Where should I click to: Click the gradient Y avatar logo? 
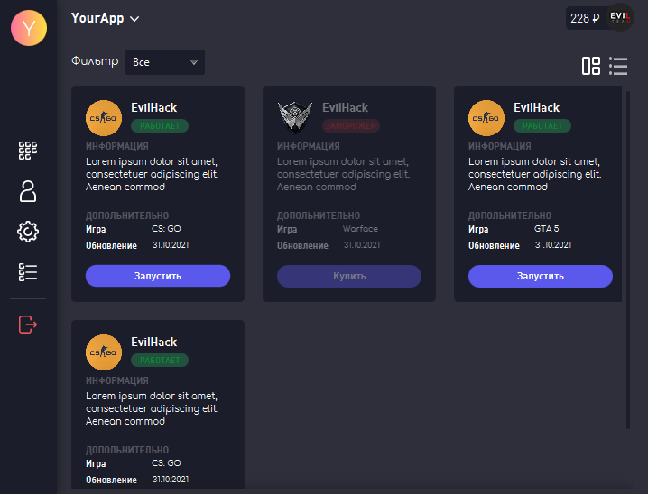(x=29, y=28)
